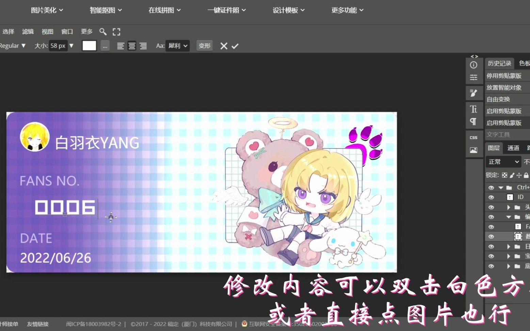Screen dimensions: 530x331
Task: Click the image panel icon below CSS
Action: [x=473, y=150]
